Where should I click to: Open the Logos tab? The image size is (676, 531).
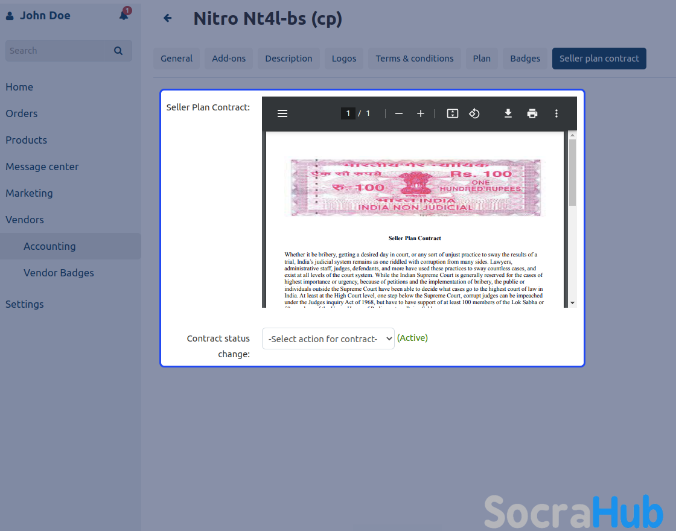(343, 59)
